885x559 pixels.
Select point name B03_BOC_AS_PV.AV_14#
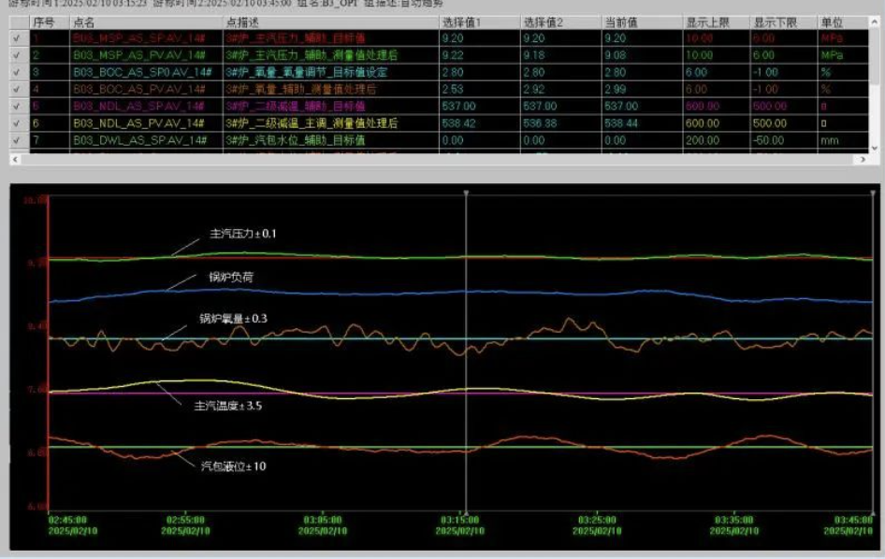[x=139, y=89]
